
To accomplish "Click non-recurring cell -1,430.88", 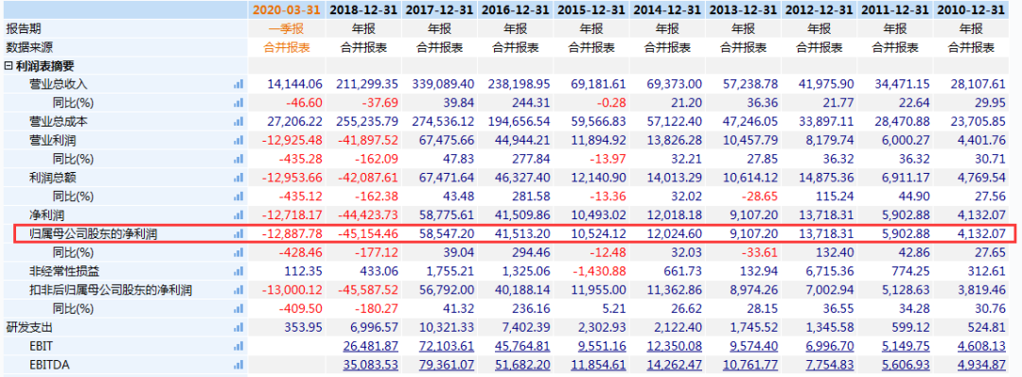I will pyautogui.click(x=599, y=271).
